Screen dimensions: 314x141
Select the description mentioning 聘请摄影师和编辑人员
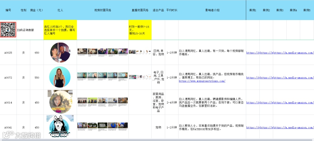point(212,102)
